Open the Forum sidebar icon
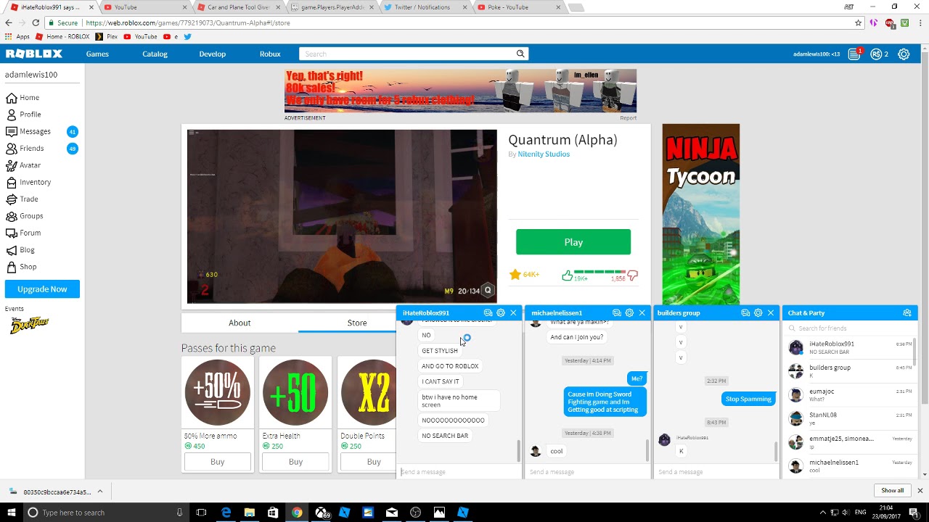Viewport: 929px width, 522px height. [x=11, y=233]
